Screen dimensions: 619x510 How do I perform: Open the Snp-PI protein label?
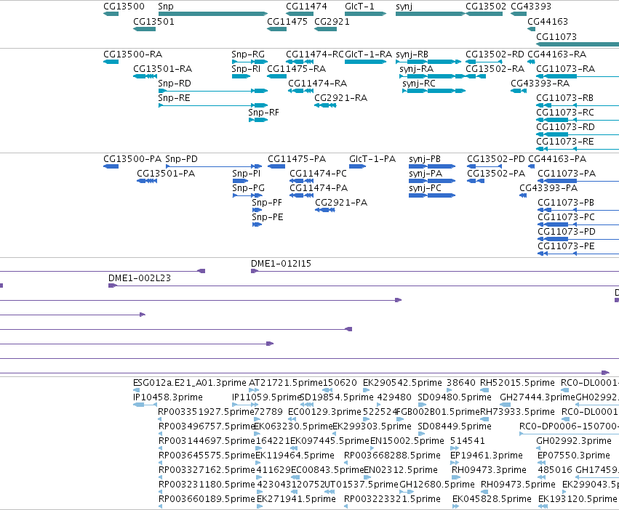click(247, 174)
